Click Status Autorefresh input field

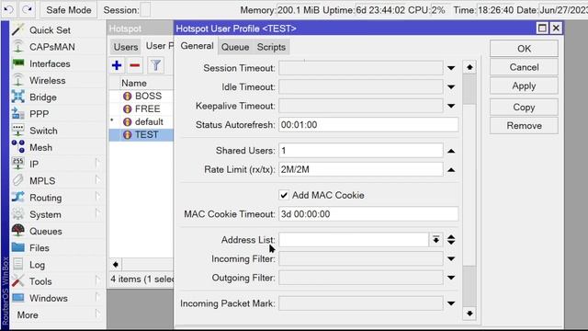click(368, 125)
